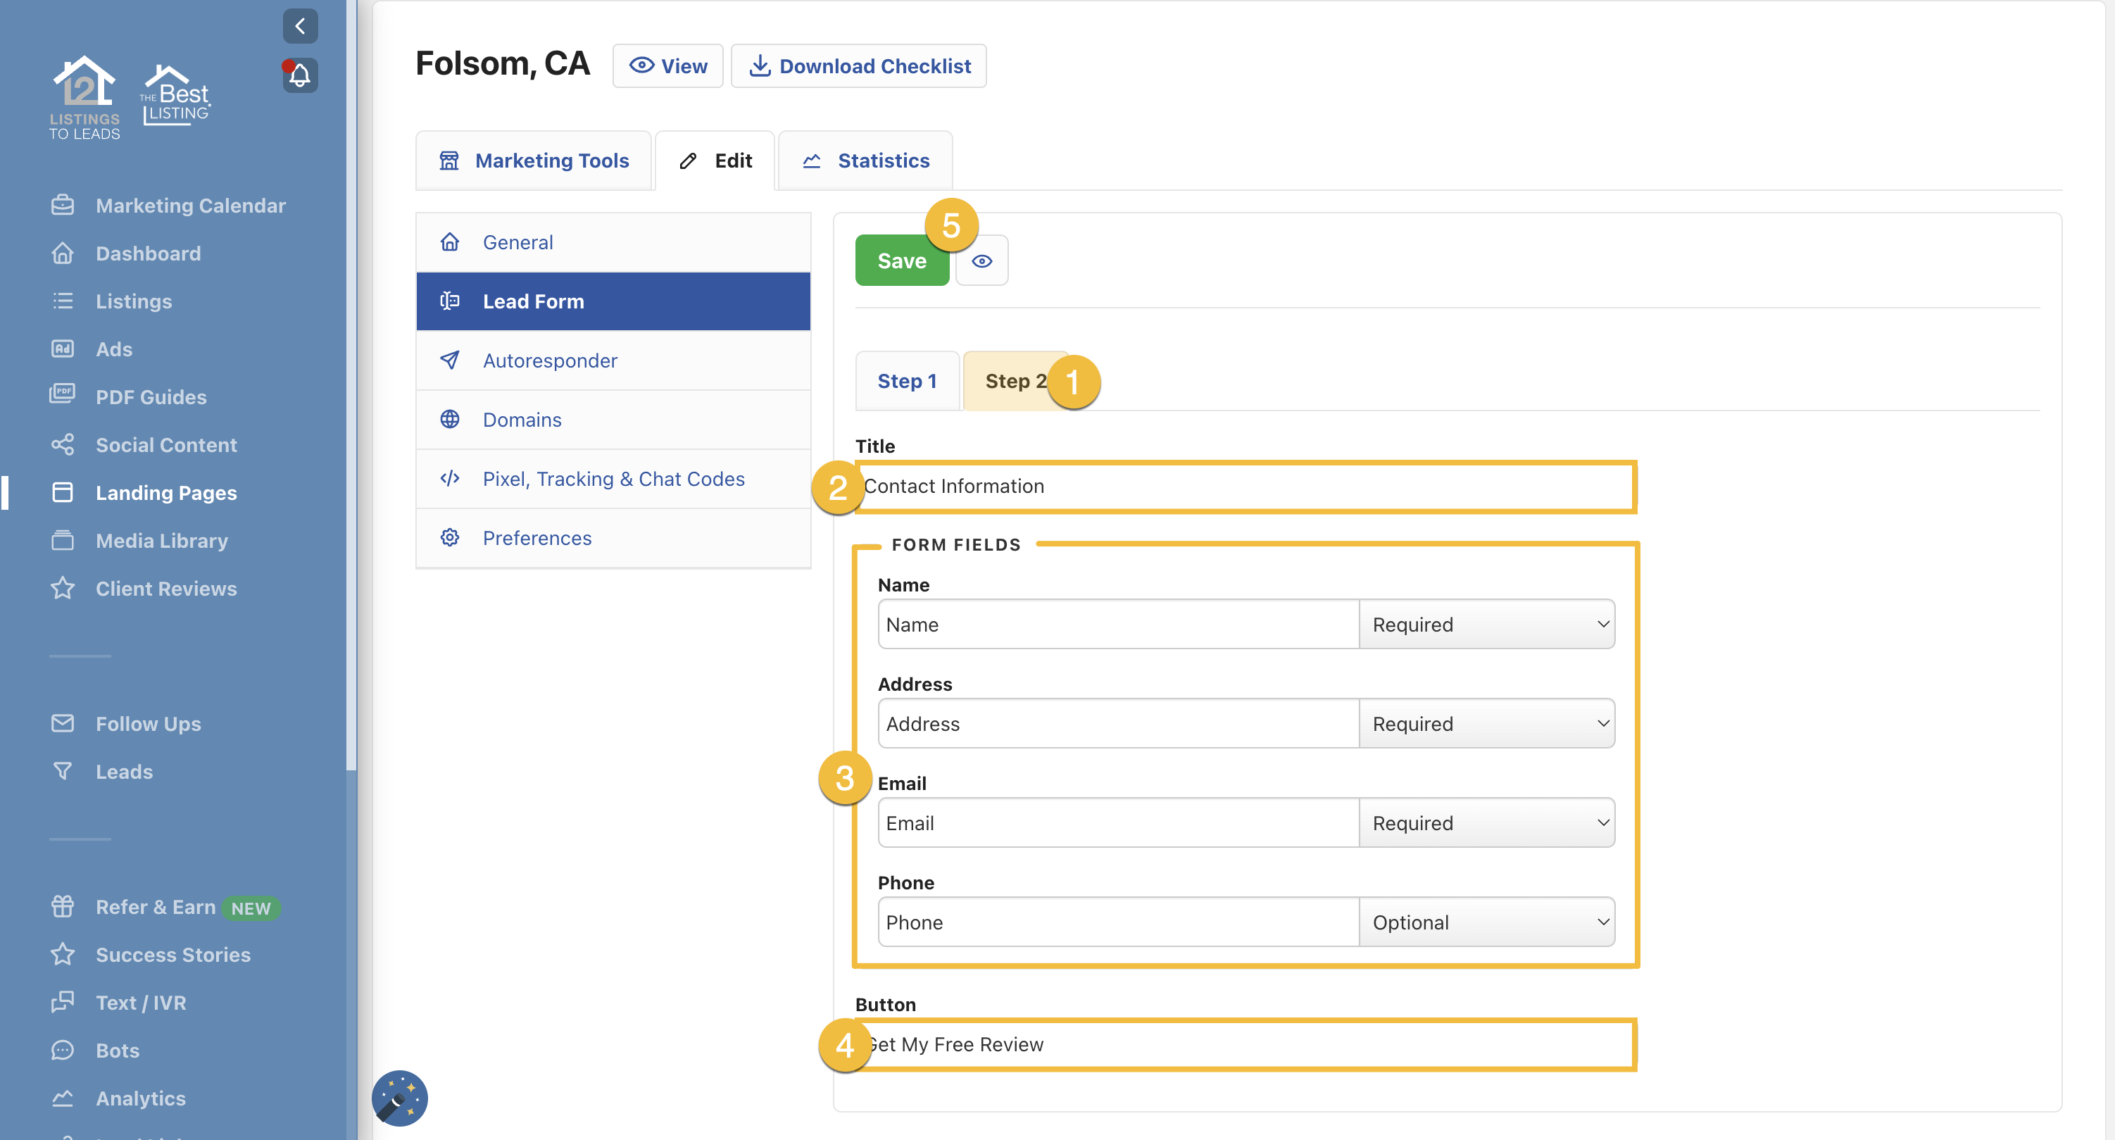Click the Refer & Earn gift icon
2115x1140 pixels.
63,906
